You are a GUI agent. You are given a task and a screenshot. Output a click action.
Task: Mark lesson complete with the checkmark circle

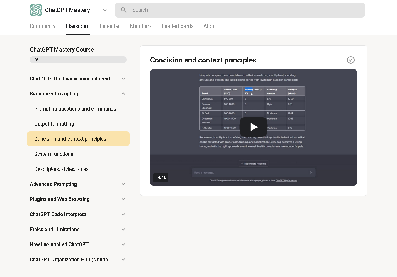(351, 60)
